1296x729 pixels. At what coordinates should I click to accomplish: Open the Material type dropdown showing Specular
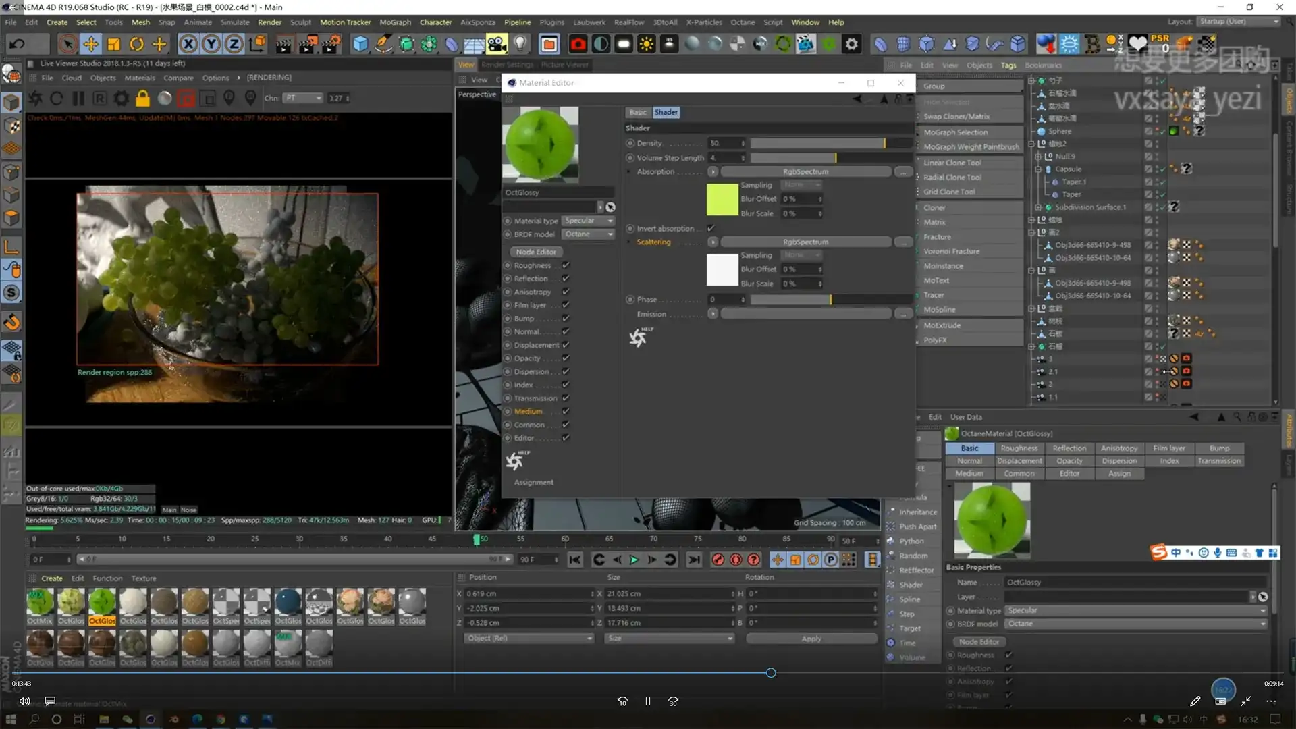[588, 221]
